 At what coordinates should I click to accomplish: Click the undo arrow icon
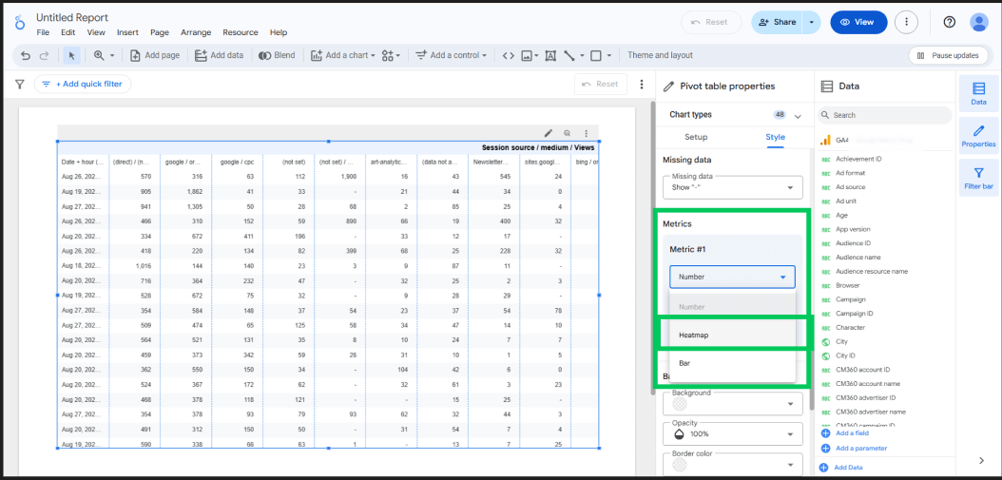[x=26, y=56]
